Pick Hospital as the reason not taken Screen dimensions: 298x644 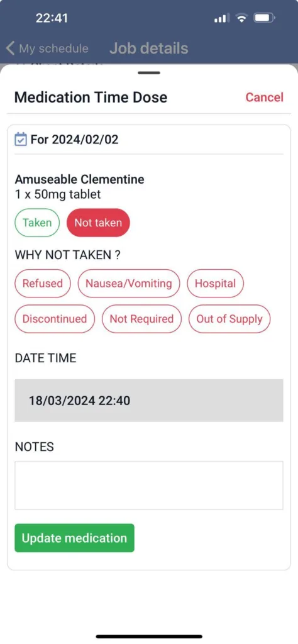(x=215, y=284)
